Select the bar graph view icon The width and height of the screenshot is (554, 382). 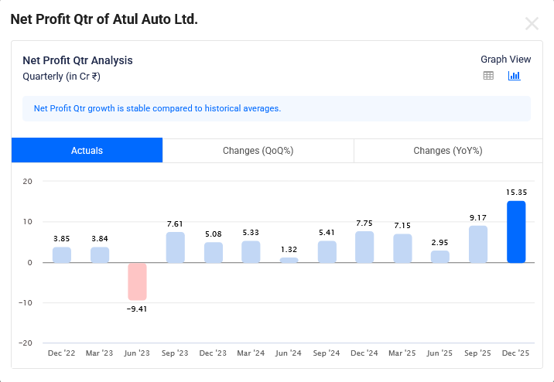click(x=514, y=76)
